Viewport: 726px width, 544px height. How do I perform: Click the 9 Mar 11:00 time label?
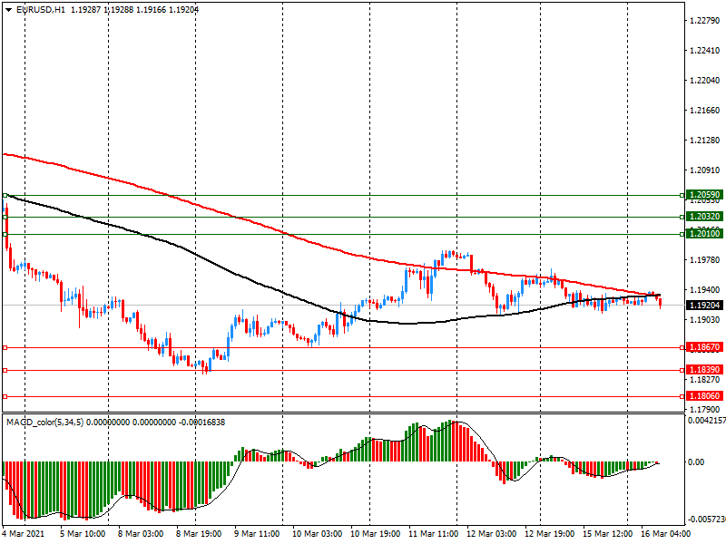coord(257,534)
